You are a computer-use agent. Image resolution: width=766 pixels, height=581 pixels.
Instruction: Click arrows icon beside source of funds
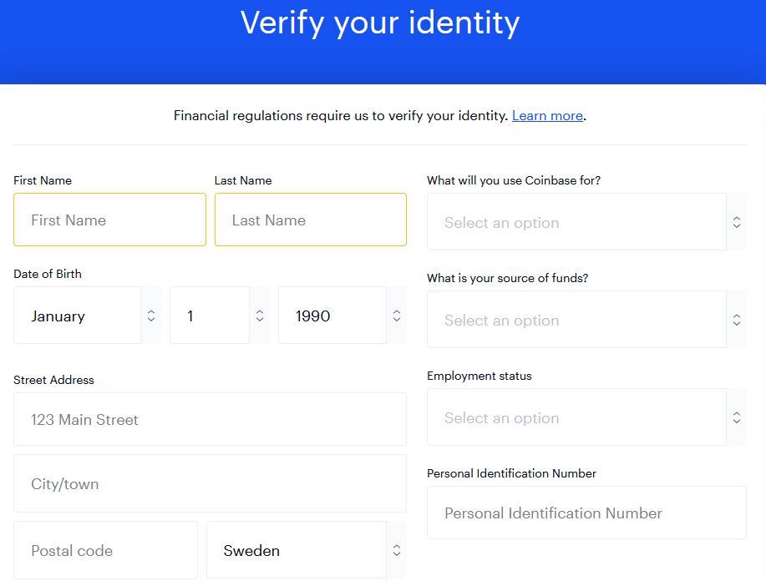tap(737, 321)
